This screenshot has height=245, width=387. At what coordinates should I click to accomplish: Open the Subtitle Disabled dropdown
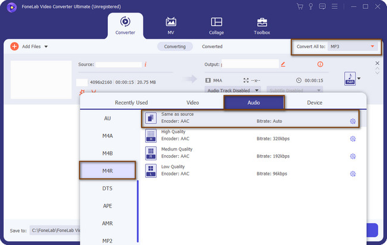click(x=295, y=90)
